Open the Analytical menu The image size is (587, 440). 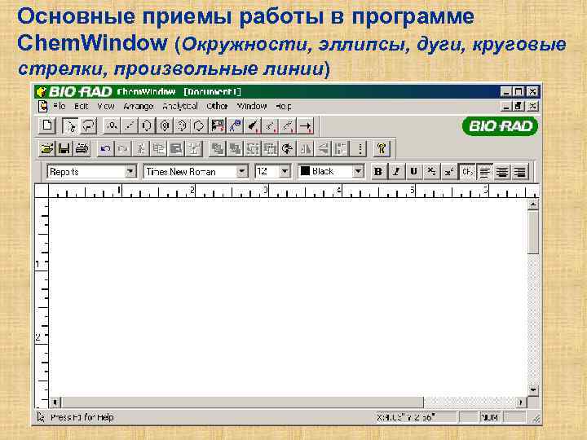(x=180, y=106)
